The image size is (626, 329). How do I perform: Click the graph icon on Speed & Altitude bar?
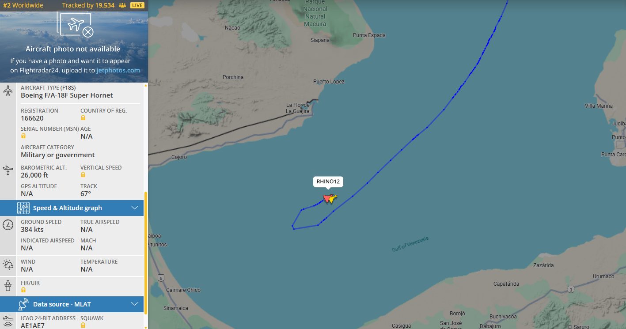point(23,208)
